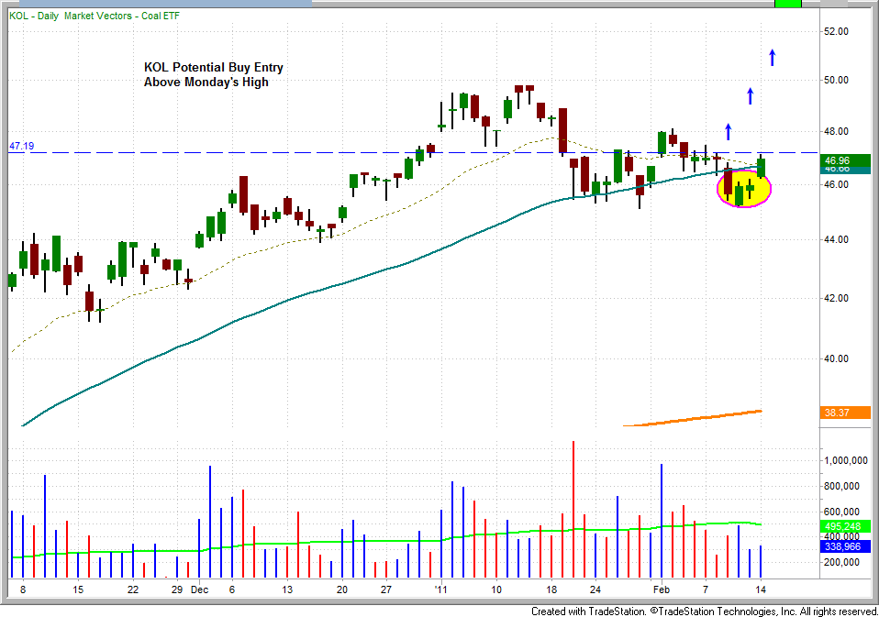Click the date axis label 18
Image resolution: width=879 pixels, height=617 pixels.
(x=551, y=589)
